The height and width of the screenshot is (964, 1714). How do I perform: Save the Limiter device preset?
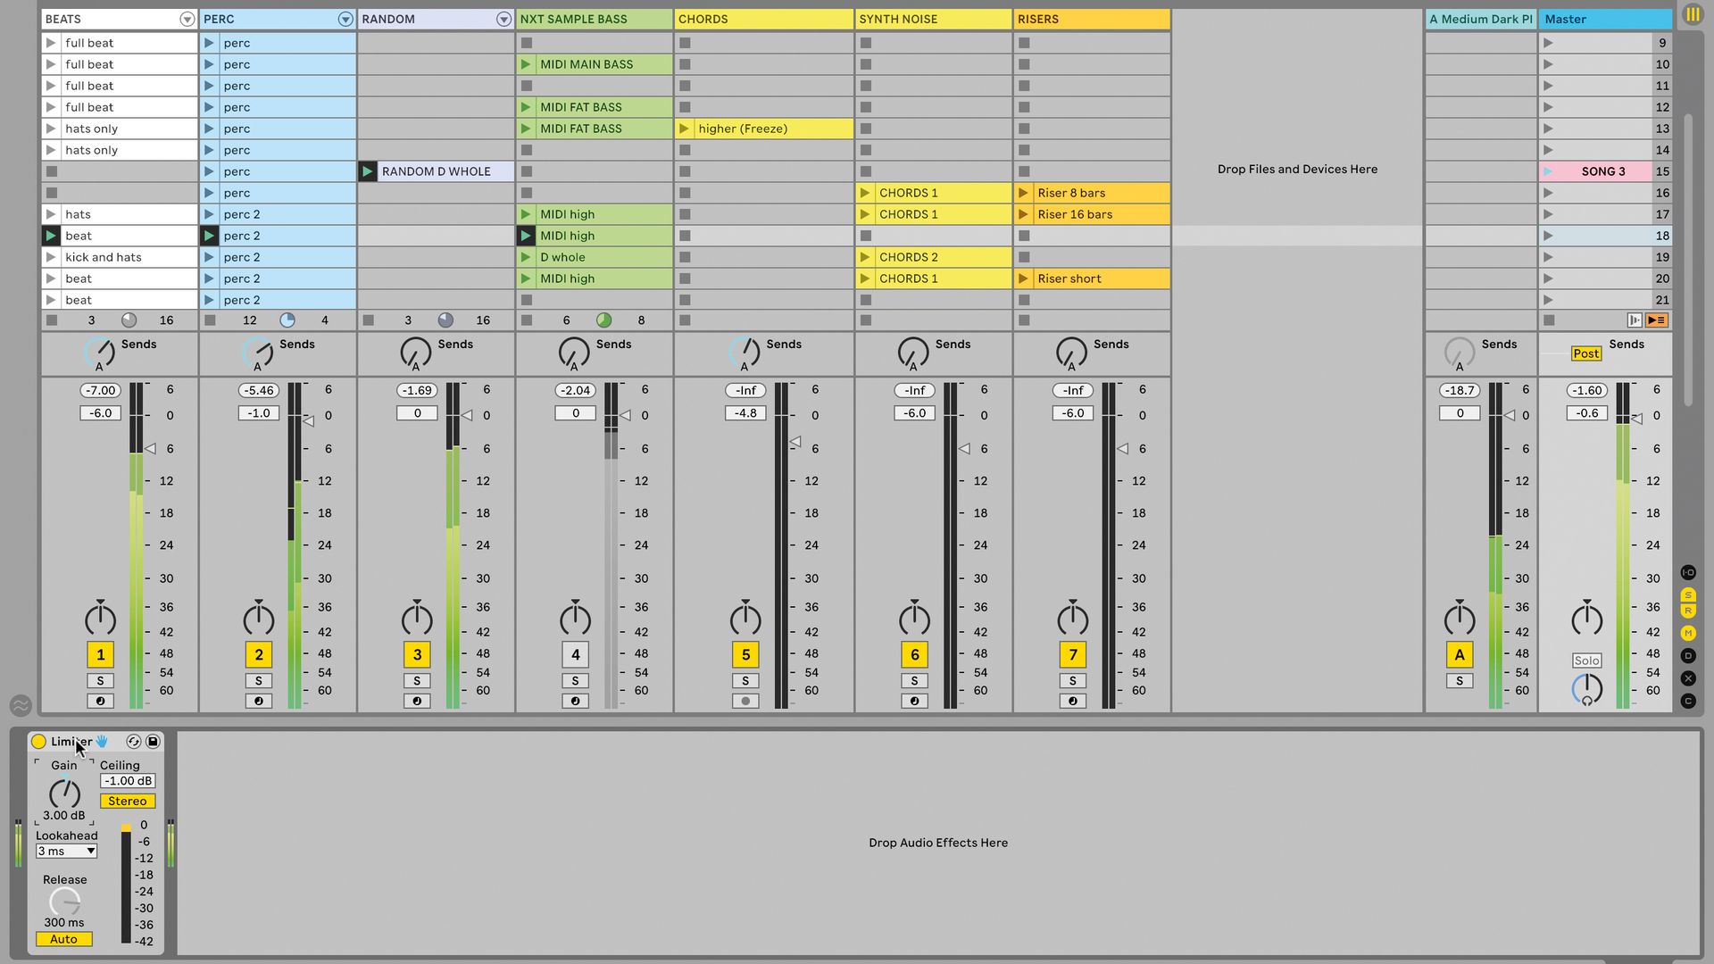(154, 741)
